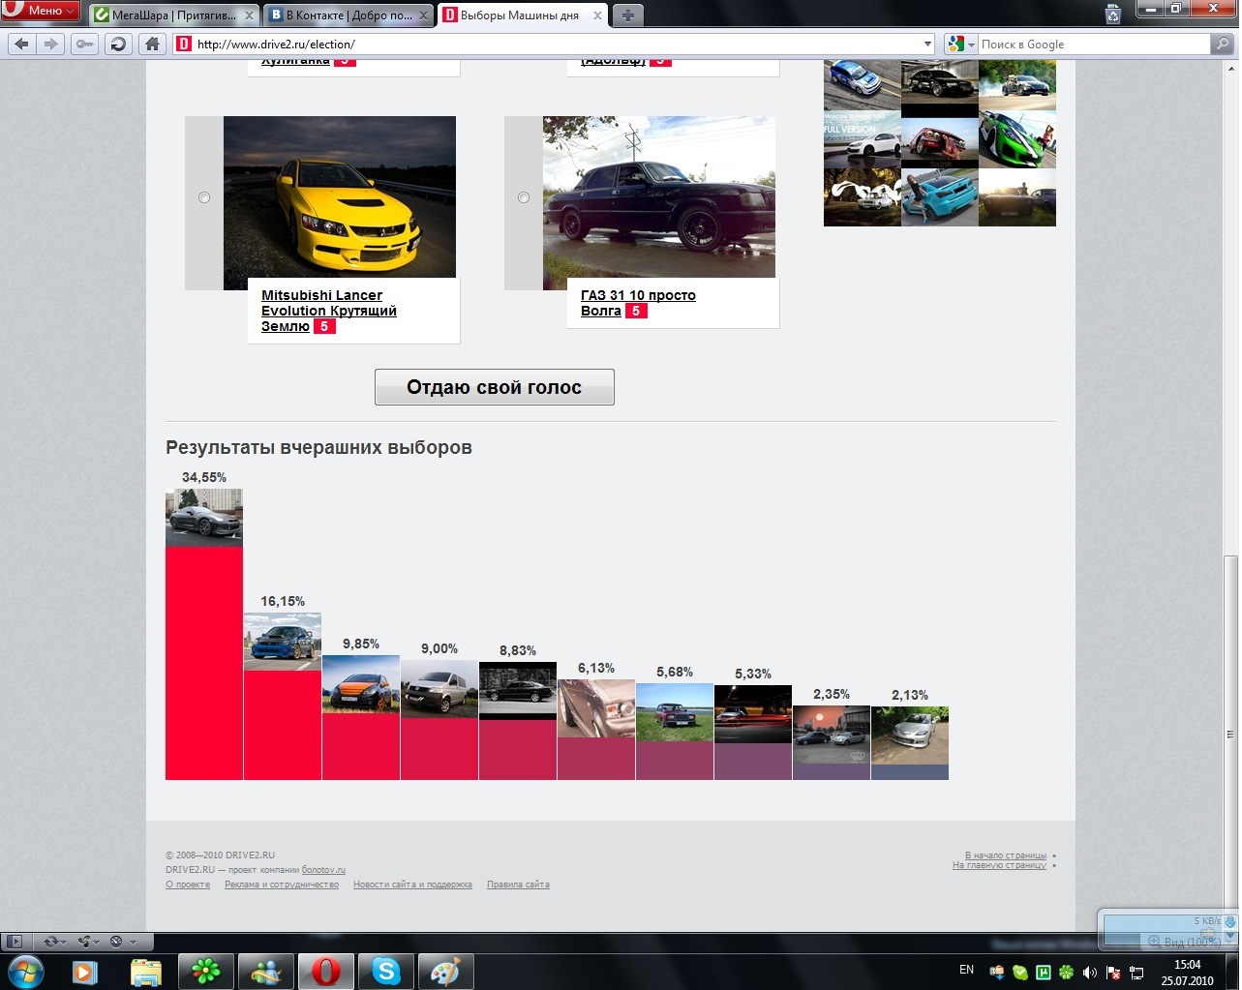The width and height of the screenshot is (1242, 990).
Task: Open Action Center flag tray icon
Action: pos(1113,972)
